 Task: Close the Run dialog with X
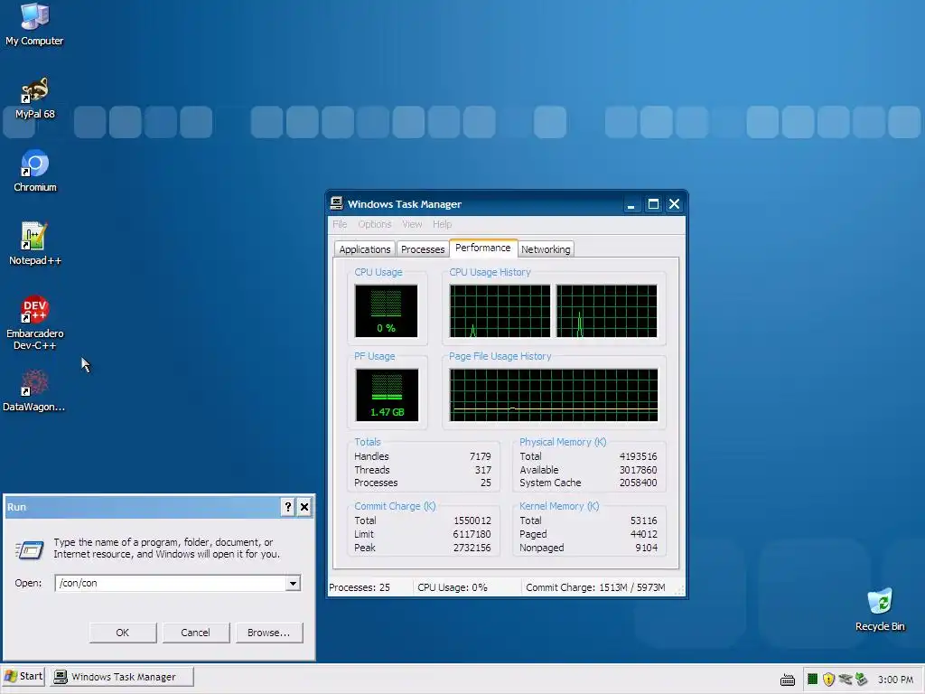[x=304, y=506]
